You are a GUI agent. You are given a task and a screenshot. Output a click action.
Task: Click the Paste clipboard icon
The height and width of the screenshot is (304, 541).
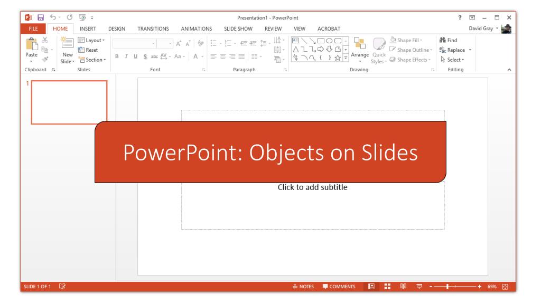[x=31, y=44]
